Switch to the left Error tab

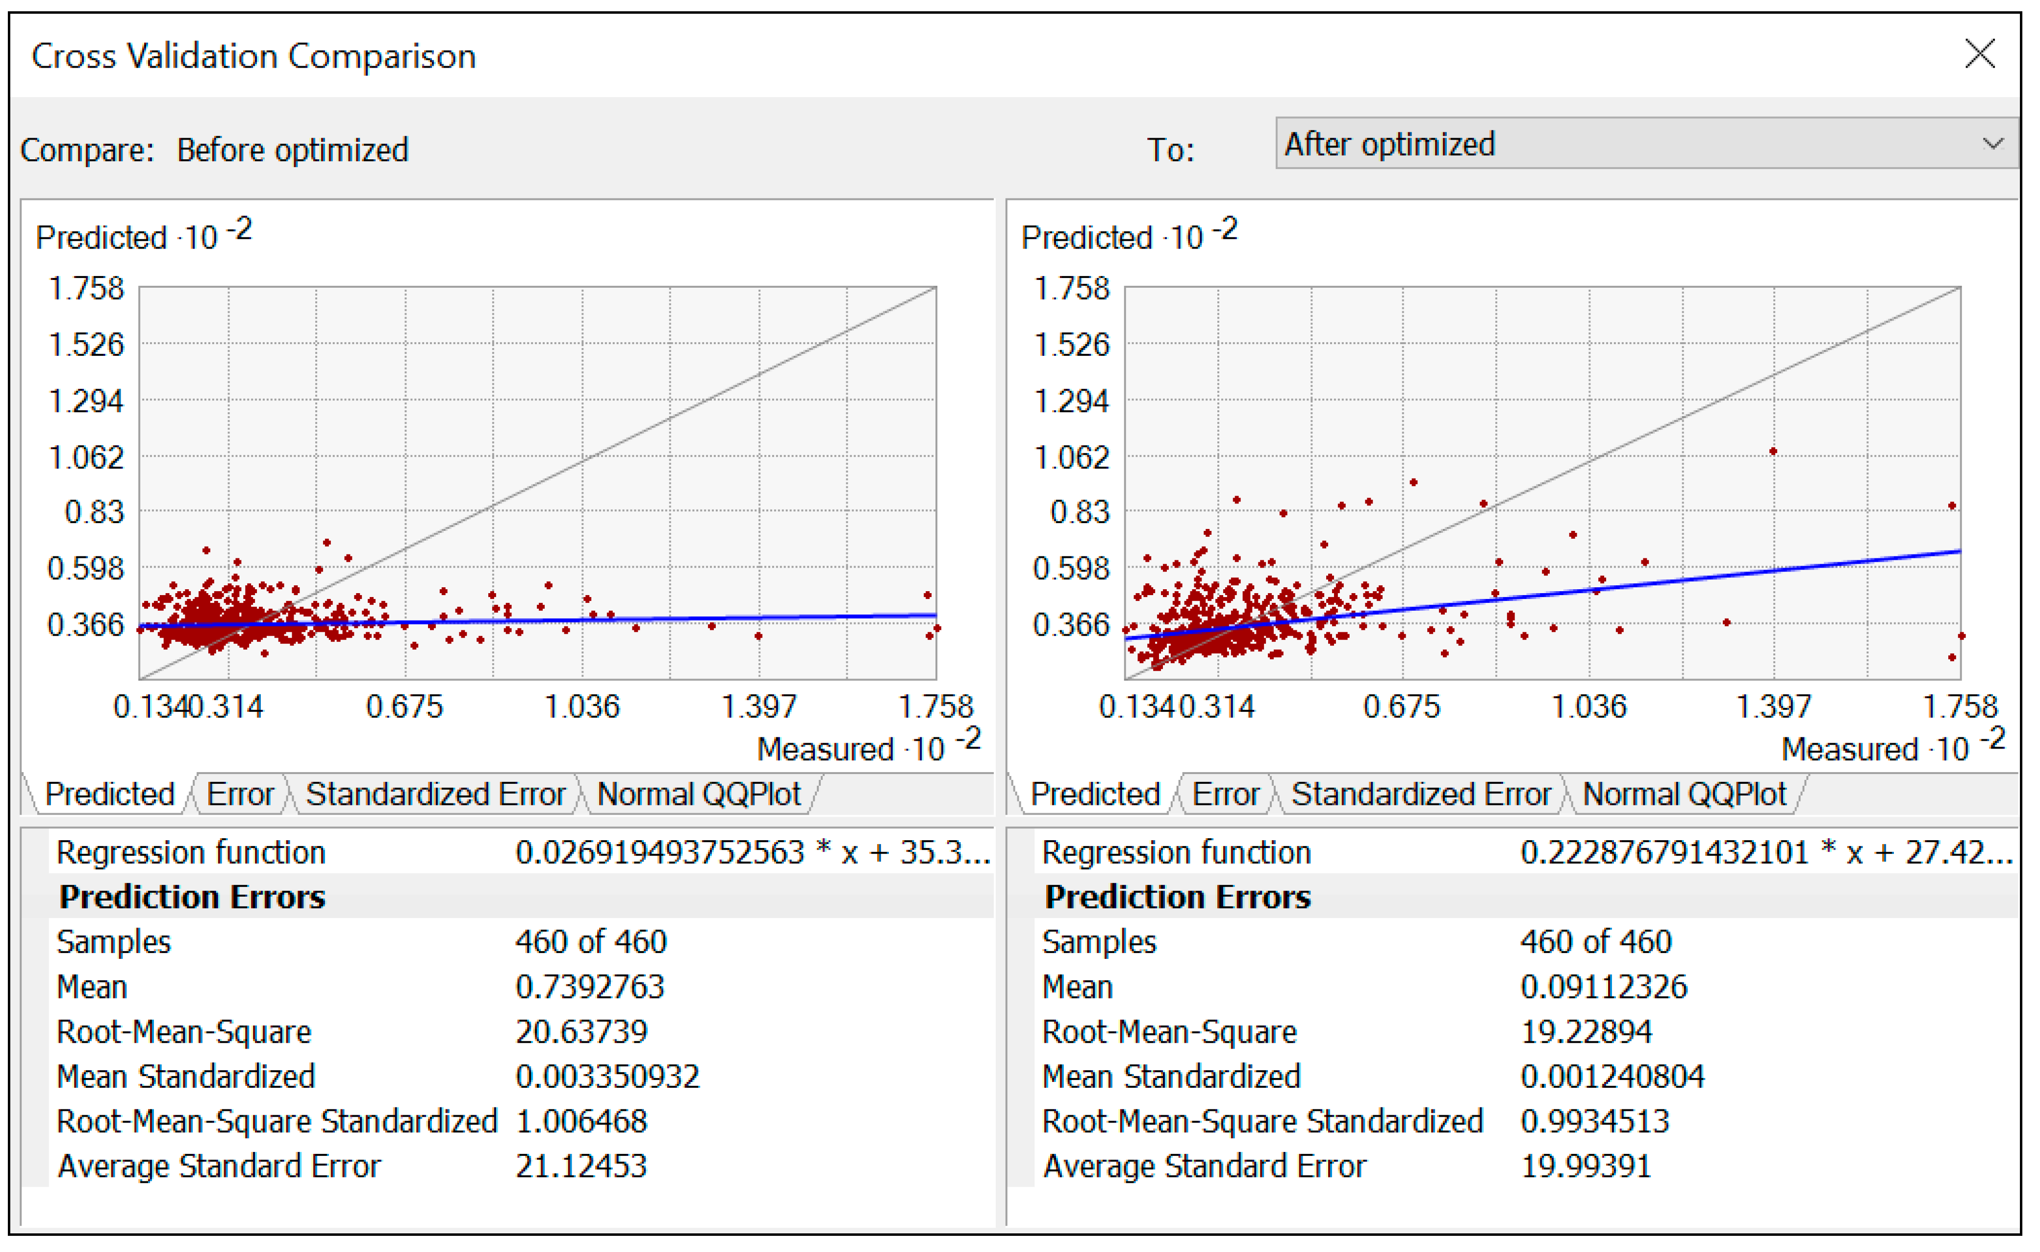click(x=240, y=794)
